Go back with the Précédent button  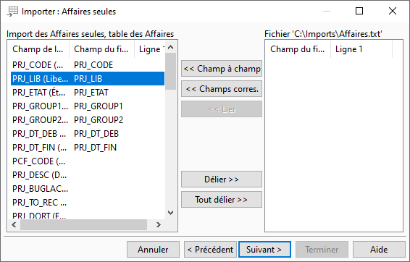pos(210,250)
